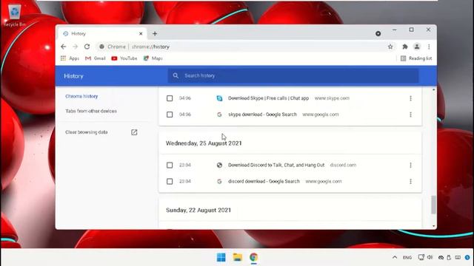Open actions menu for skype download search entry
This screenshot has width=474, height=266.
point(410,115)
